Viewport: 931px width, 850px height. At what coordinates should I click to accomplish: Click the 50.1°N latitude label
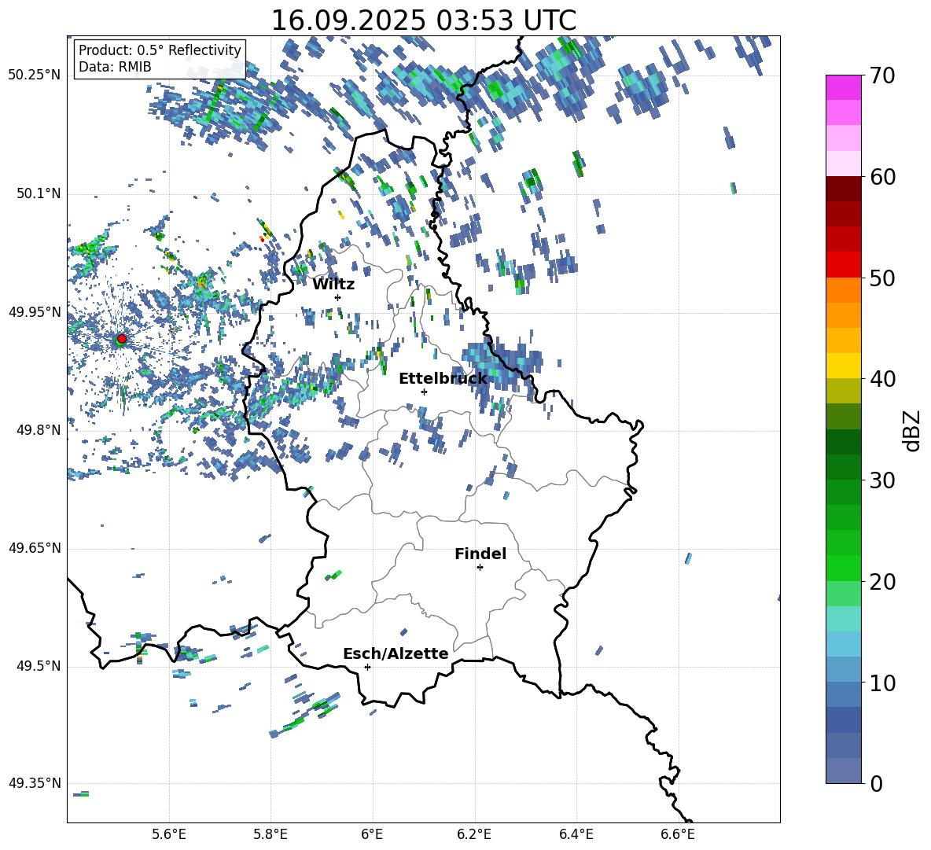[38, 193]
